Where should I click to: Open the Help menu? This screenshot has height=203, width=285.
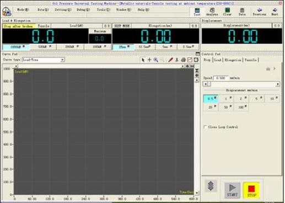coord(143,10)
